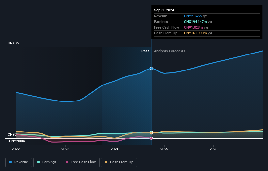Toggle the Cash From Op legend button
Viewport: 268px width, 171px height.
[119, 162]
